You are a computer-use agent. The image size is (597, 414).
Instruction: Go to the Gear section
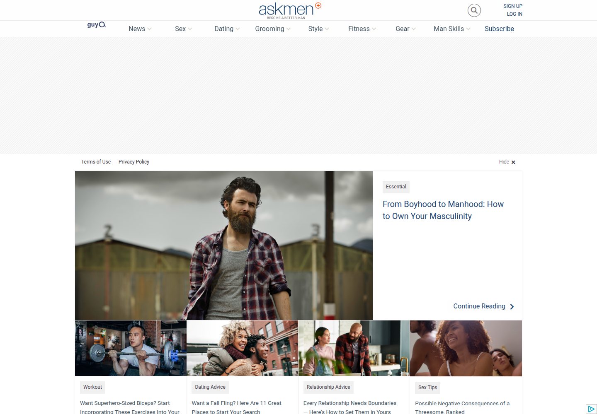pos(402,29)
